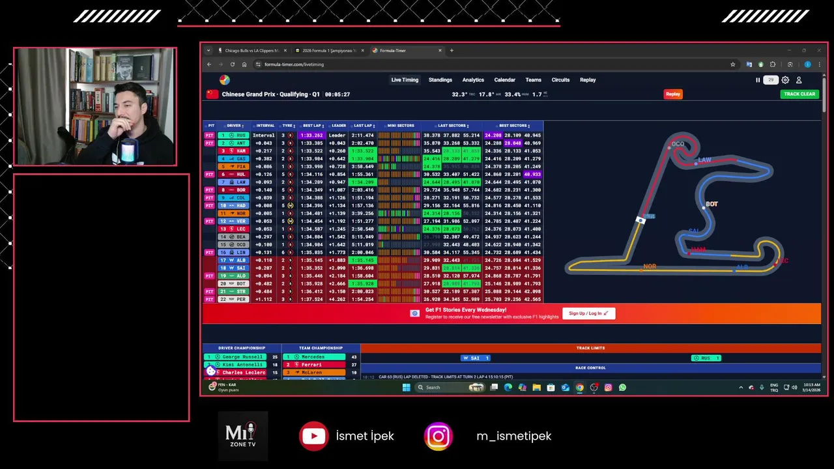The image size is (834, 469).
Task: Click the RUS track limits badge
Action: coord(706,358)
